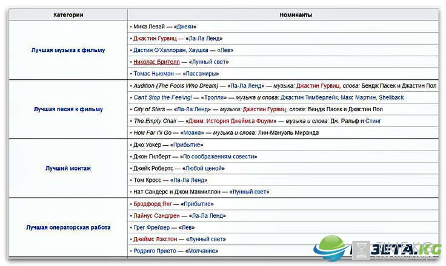Screen dimensions: 446x266
Task: Open 'Лев' link beside Грег Фрейзер
Action: [187, 228]
